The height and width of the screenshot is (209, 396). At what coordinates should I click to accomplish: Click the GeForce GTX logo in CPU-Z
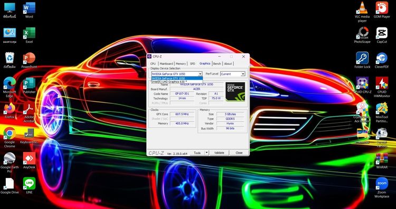tap(235, 92)
